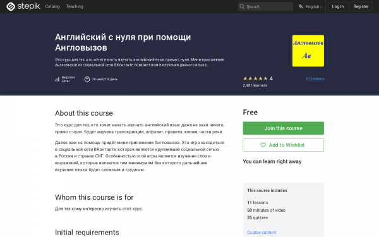
Task: Click Add to Wishlist button
Action: click(x=283, y=145)
